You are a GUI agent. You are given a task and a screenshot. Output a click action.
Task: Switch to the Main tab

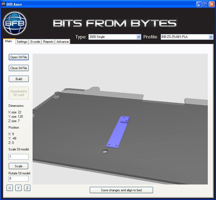[8, 41]
